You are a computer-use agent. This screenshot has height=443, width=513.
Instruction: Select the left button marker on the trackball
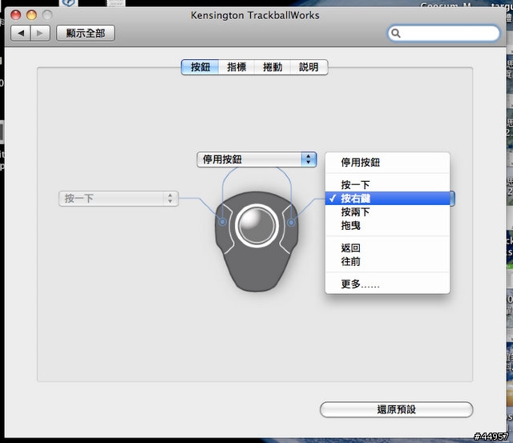223,222
